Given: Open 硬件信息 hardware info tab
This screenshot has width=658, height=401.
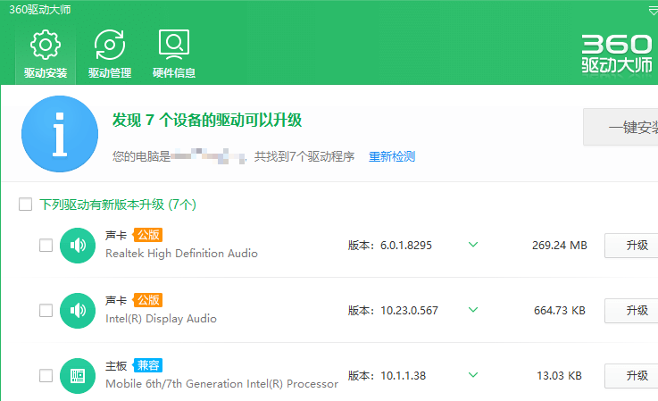Looking at the screenshot, I should pyautogui.click(x=174, y=54).
